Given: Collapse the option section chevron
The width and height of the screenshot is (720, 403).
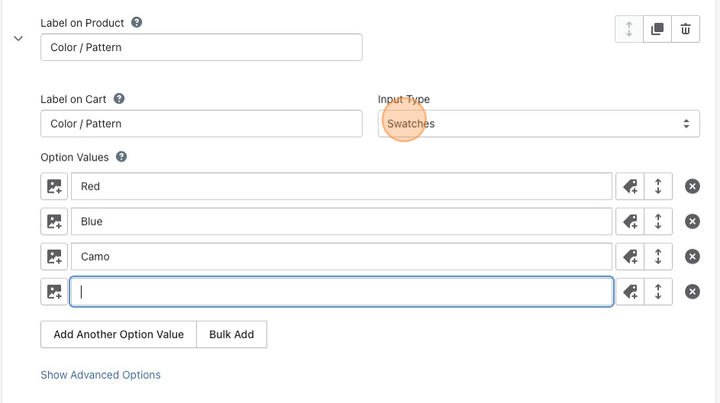Looking at the screenshot, I should click(19, 38).
